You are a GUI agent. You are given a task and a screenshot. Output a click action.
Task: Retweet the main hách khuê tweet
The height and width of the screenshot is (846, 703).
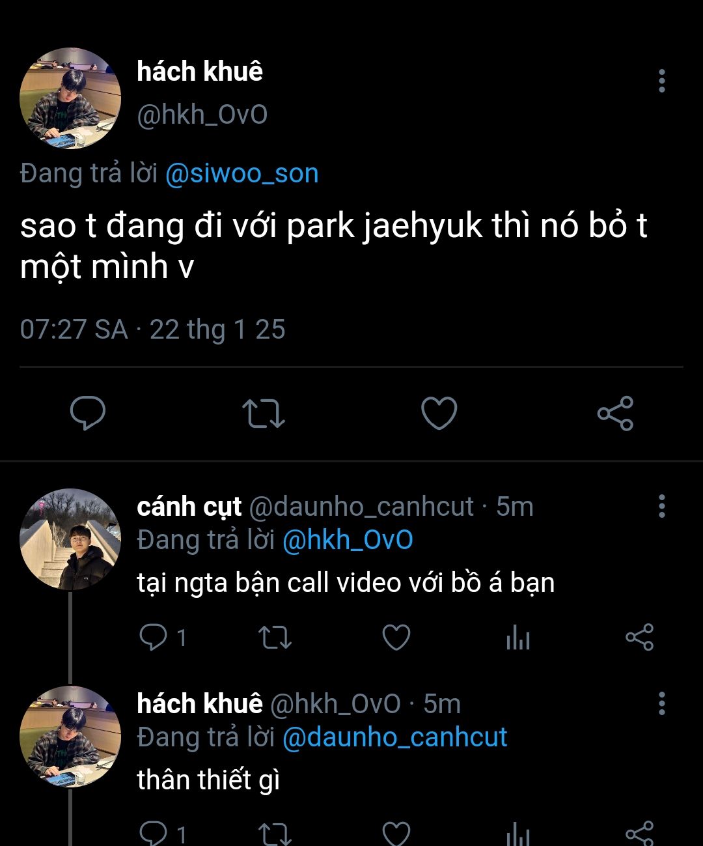tap(263, 413)
